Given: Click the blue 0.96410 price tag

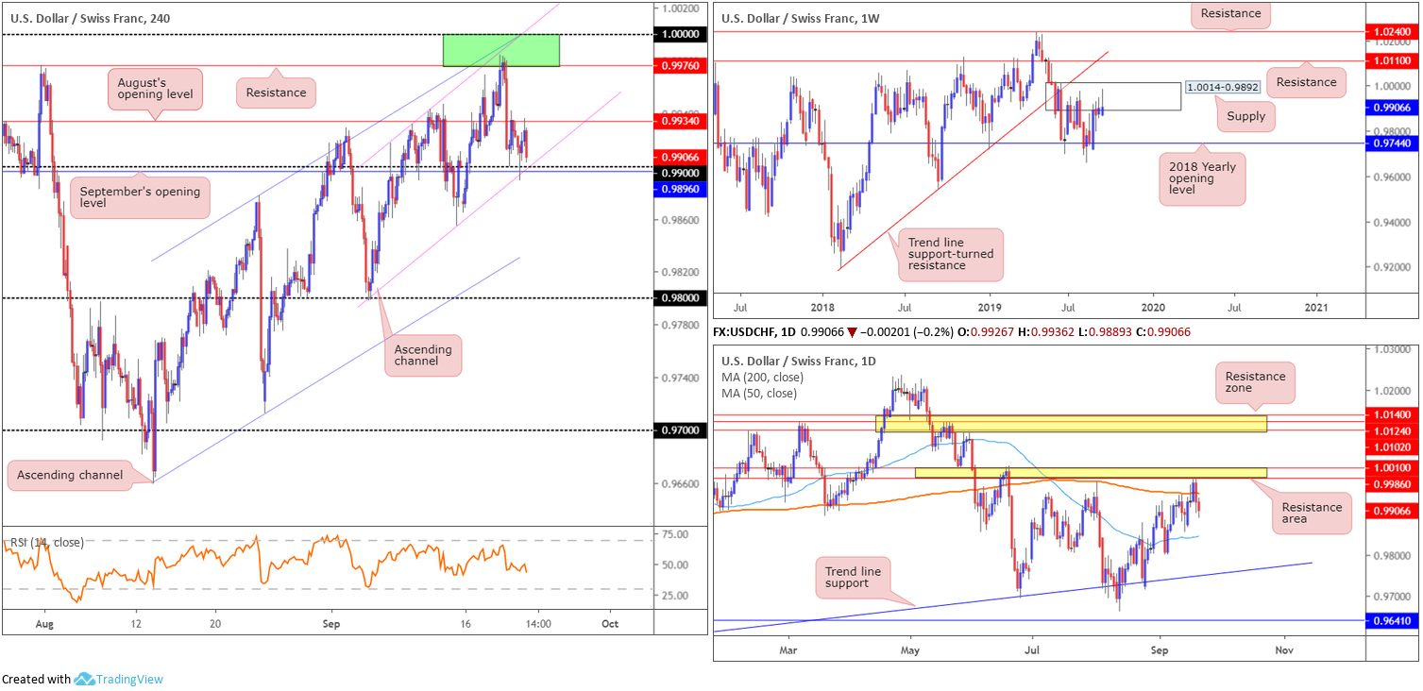Looking at the screenshot, I should click(1393, 621).
